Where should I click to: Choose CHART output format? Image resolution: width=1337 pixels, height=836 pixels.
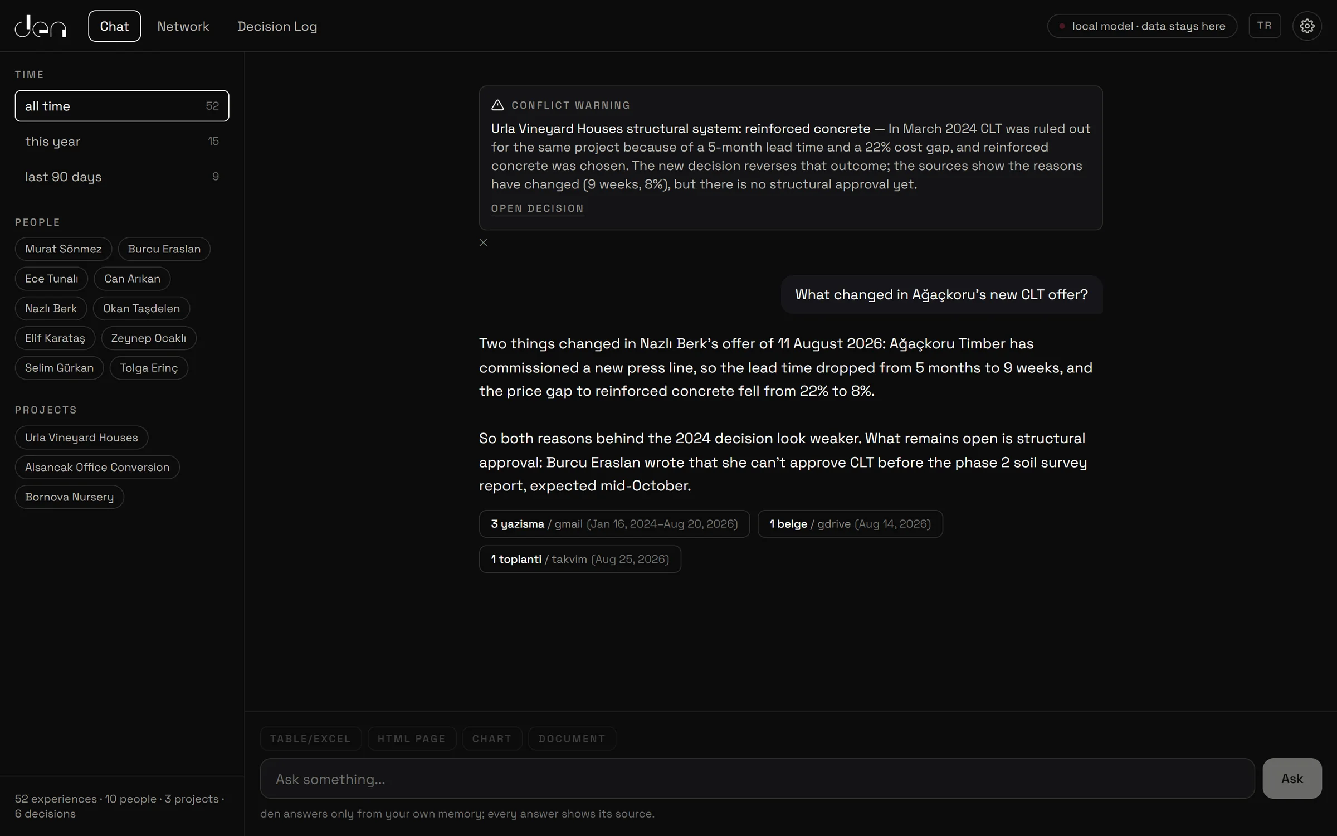492,738
